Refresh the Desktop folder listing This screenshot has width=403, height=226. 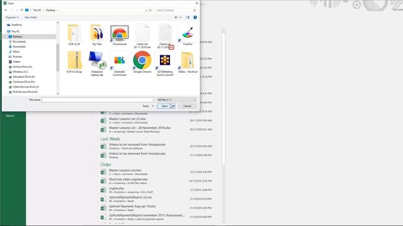(150, 10)
